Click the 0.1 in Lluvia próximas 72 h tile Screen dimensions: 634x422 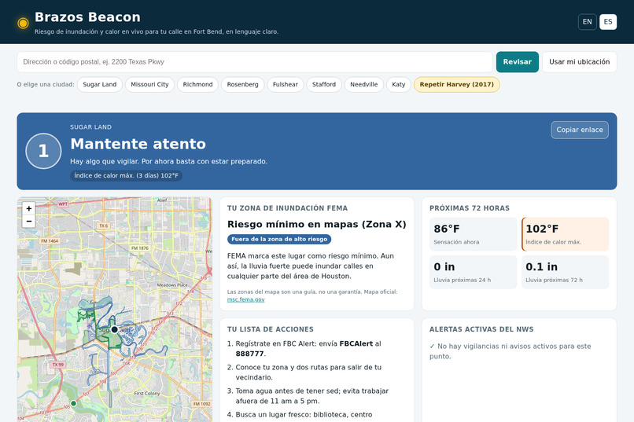click(x=566, y=272)
